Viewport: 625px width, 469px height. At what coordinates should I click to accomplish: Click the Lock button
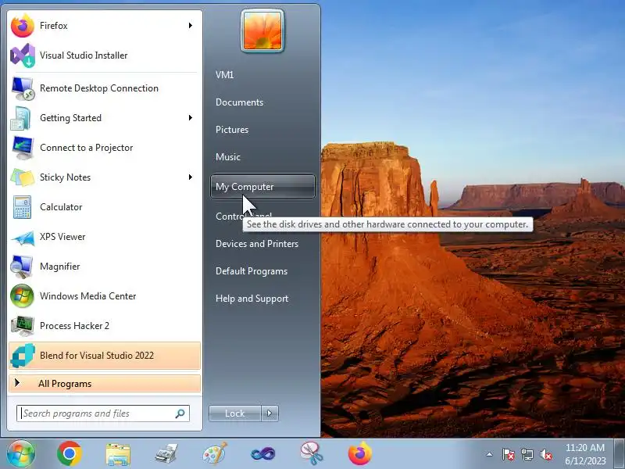point(235,414)
